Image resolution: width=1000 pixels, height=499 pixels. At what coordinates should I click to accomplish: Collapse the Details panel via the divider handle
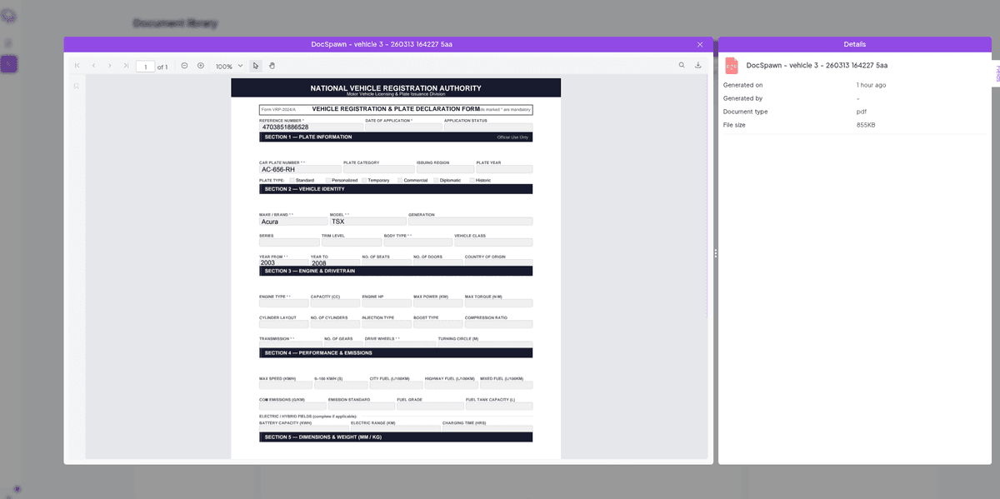click(x=716, y=252)
